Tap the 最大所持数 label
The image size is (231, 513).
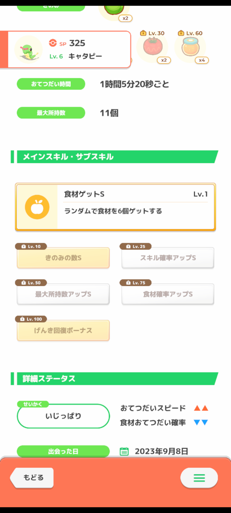(51, 113)
